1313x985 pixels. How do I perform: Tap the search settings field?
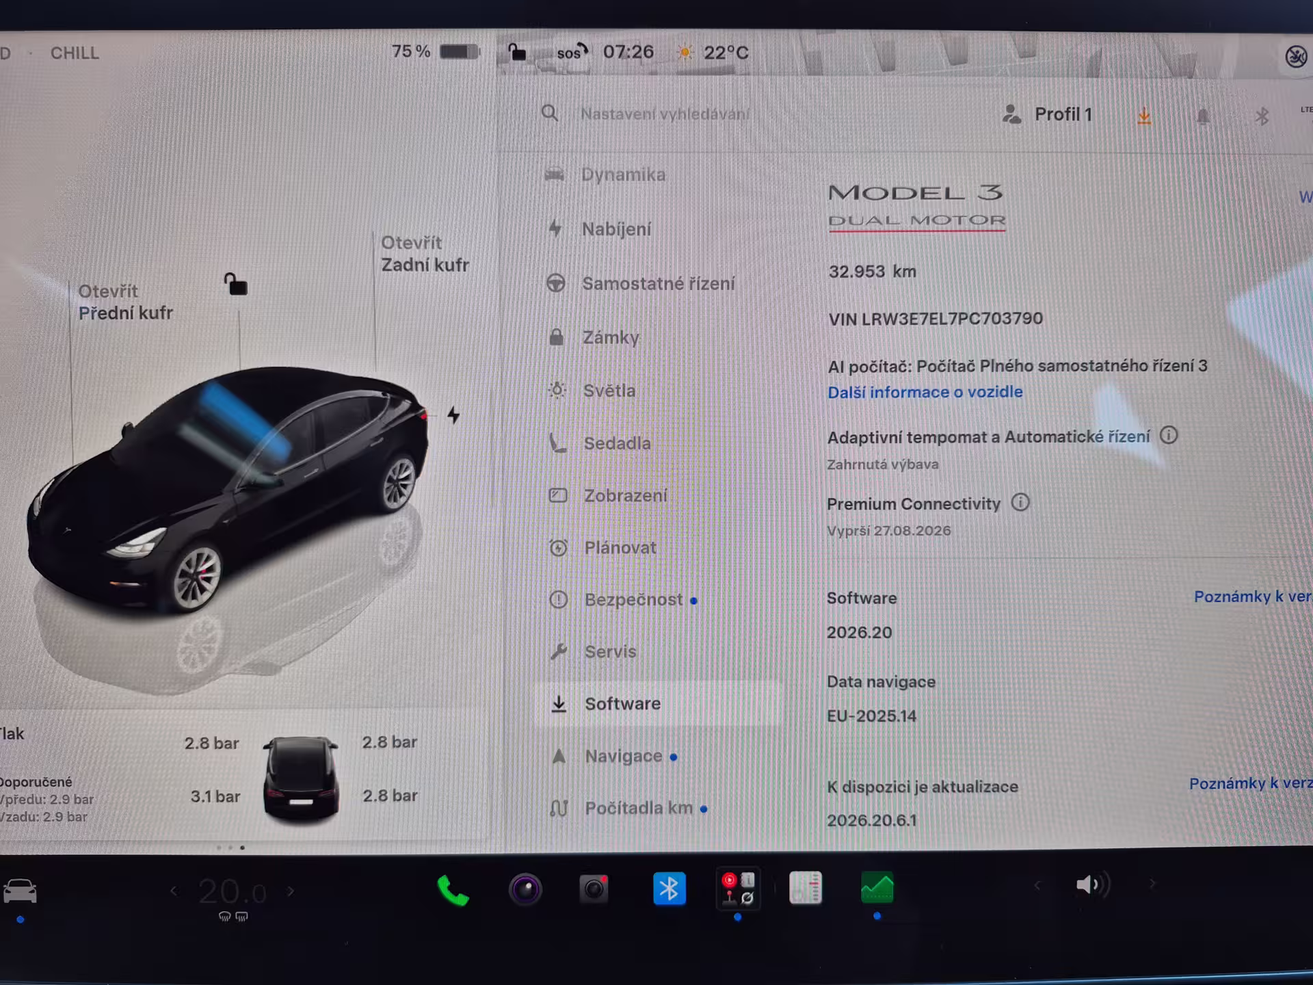(x=665, y=114)
